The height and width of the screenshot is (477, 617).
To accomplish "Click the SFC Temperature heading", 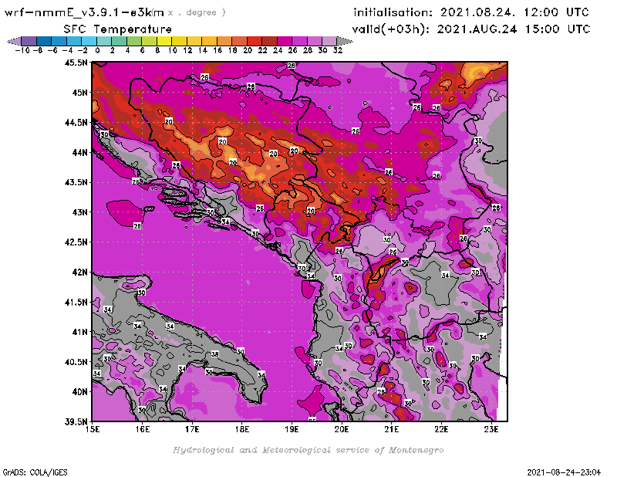I will pos(118,29).
